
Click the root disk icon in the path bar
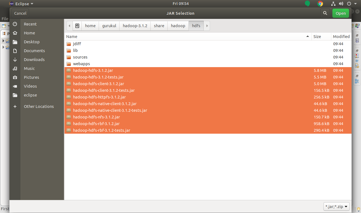tap(77, 26)
